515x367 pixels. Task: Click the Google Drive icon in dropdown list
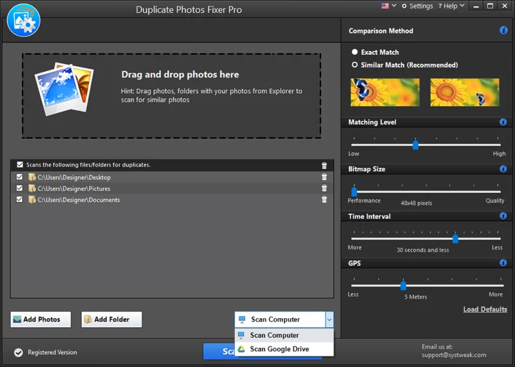click(x=241, y=349)
